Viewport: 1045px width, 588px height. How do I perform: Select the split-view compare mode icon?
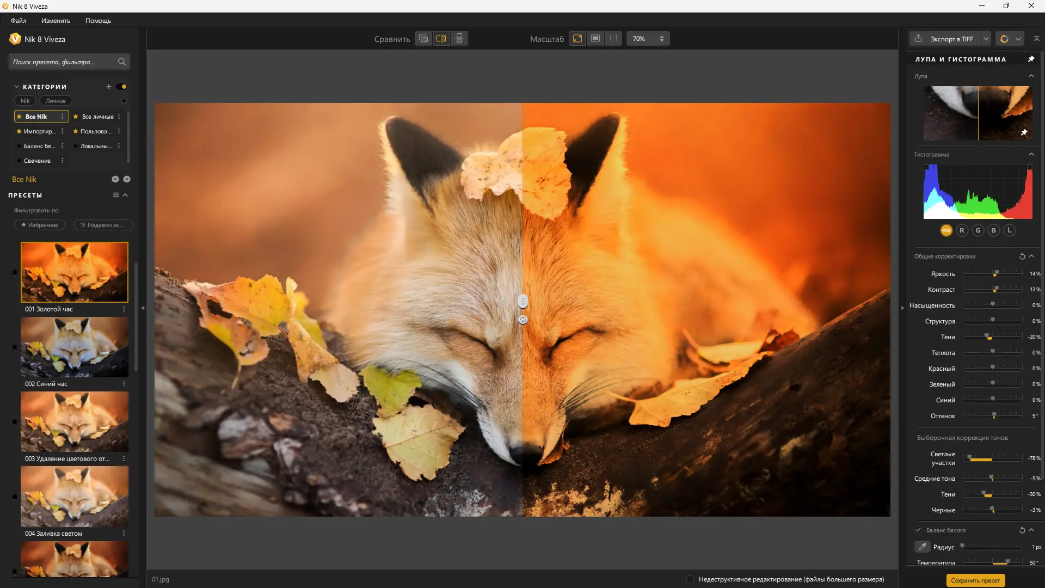441,39
